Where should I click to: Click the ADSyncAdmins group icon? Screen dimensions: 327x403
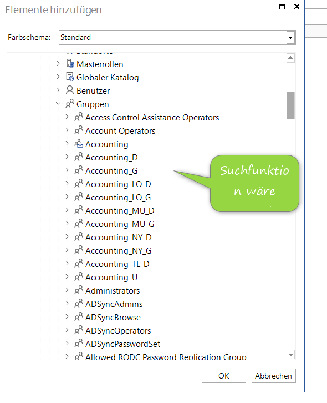tap(79, 304)
